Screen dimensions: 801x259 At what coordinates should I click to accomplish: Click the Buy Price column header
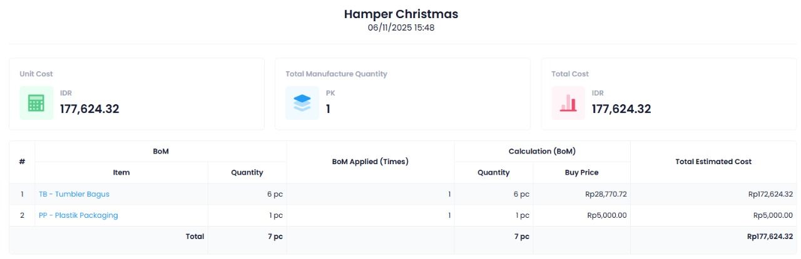[581, 172]
